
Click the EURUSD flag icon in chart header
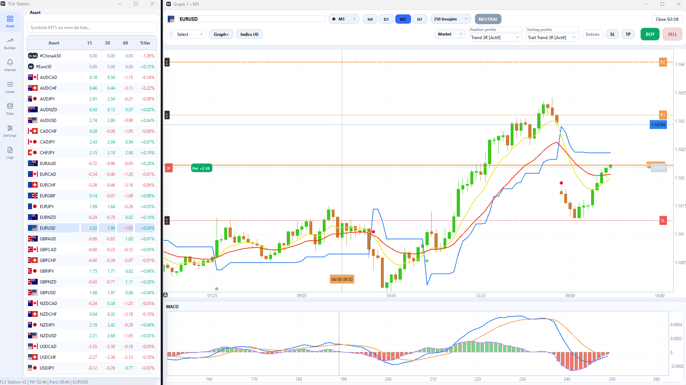pyautogui.click(x=171, y=19)
